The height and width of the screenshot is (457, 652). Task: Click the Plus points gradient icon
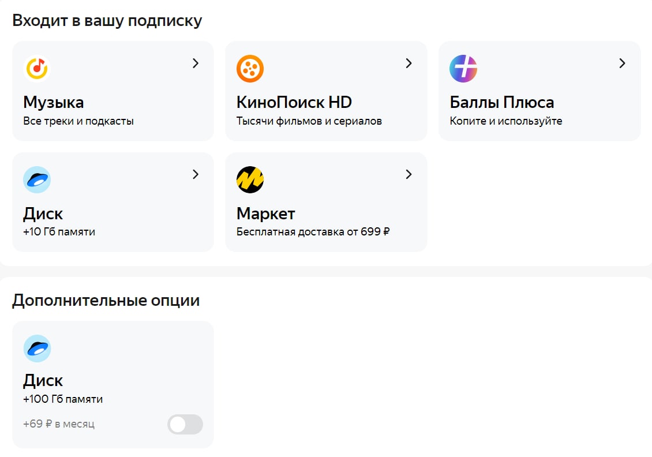click(463, 68)
